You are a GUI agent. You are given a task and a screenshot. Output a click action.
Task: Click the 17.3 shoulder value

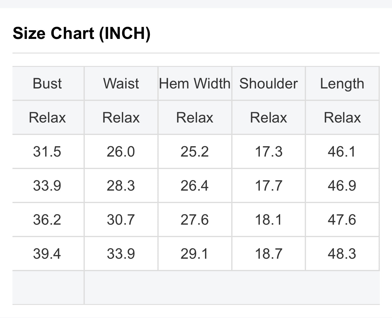coord(268,151)
